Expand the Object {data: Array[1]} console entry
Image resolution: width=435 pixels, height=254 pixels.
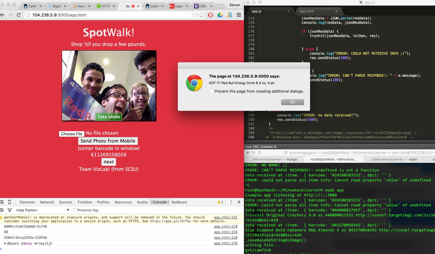(x=5, y=243)
